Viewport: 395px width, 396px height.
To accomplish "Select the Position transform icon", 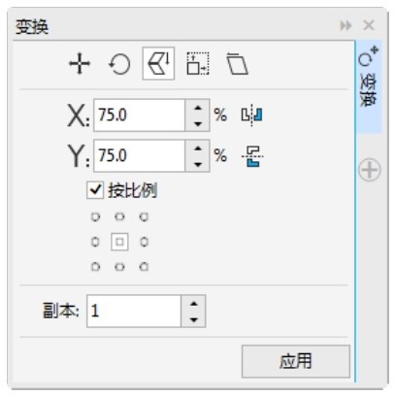I will click(x=80, y=64).
